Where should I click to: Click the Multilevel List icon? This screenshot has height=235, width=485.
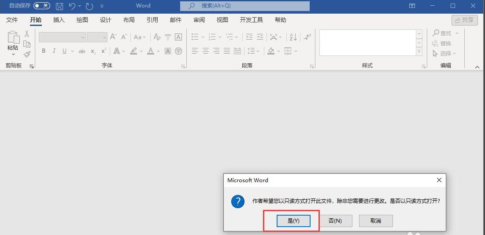[230, 37]
